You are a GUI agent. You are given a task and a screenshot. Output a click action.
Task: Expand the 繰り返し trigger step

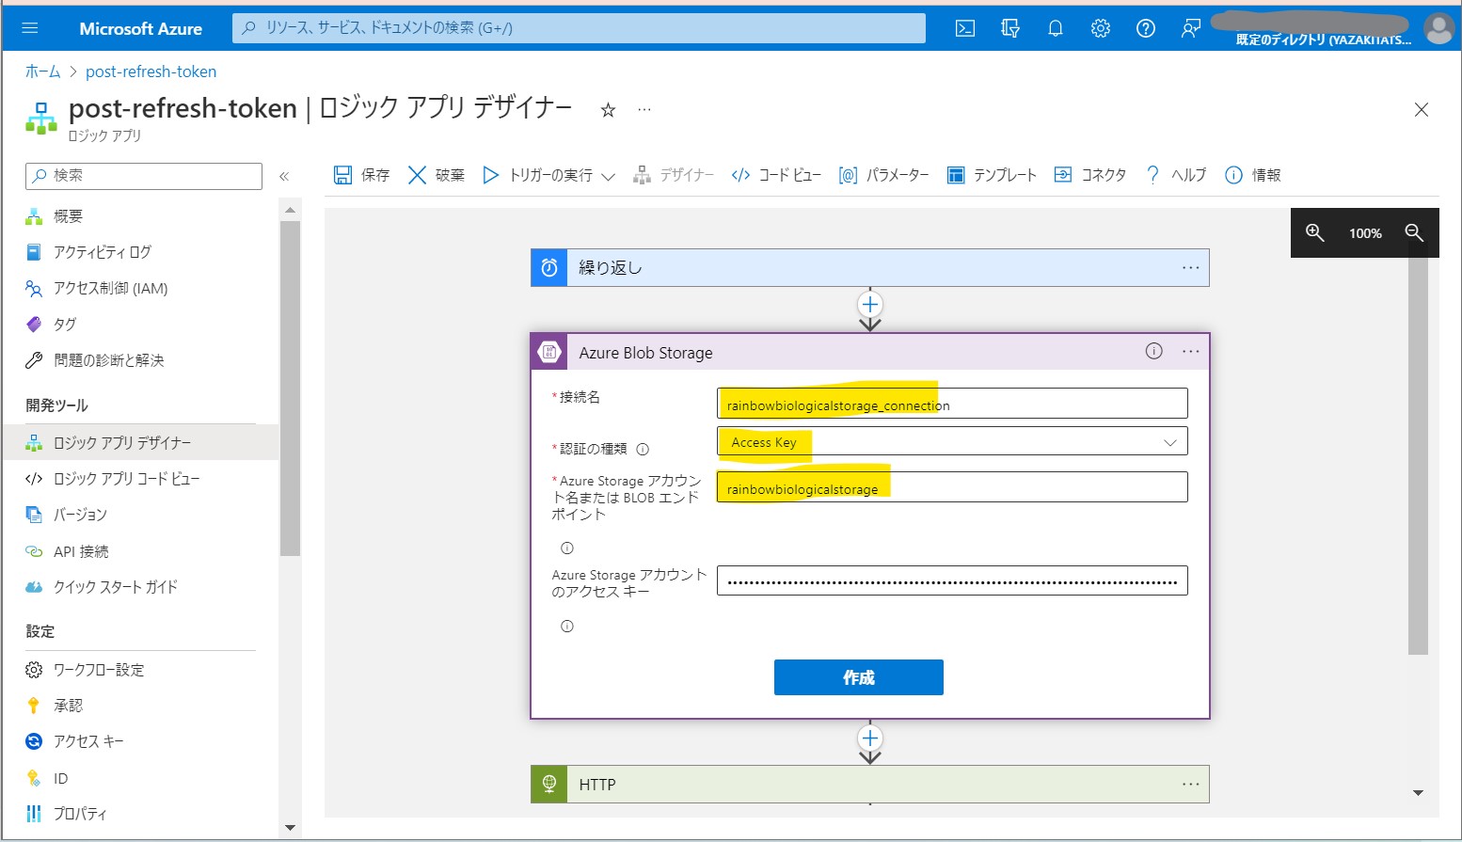point(870,268)
